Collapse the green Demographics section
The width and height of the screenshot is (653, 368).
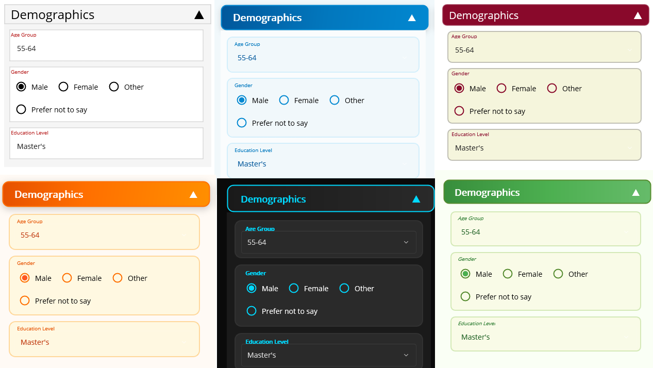(635, 192)
